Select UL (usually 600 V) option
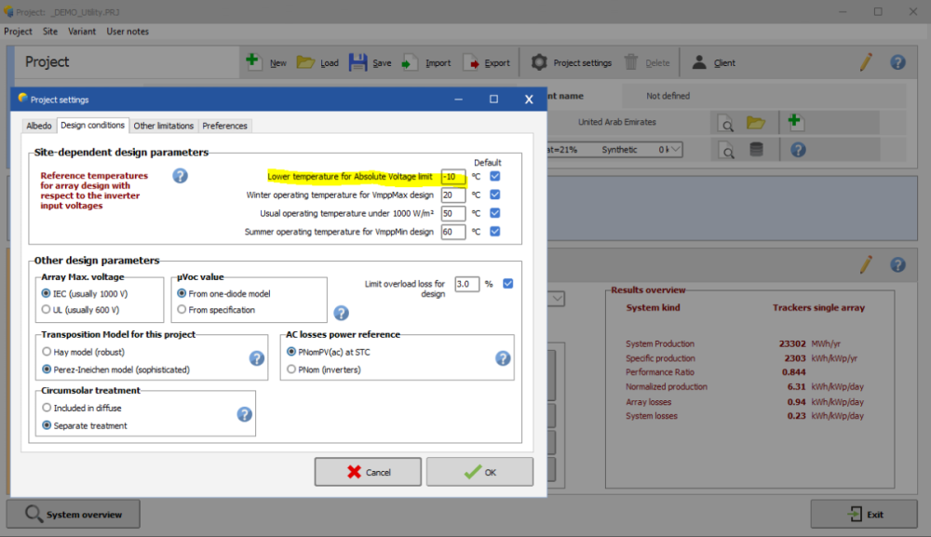The width and height of the screenshot is (931, 537). (47, 309)
